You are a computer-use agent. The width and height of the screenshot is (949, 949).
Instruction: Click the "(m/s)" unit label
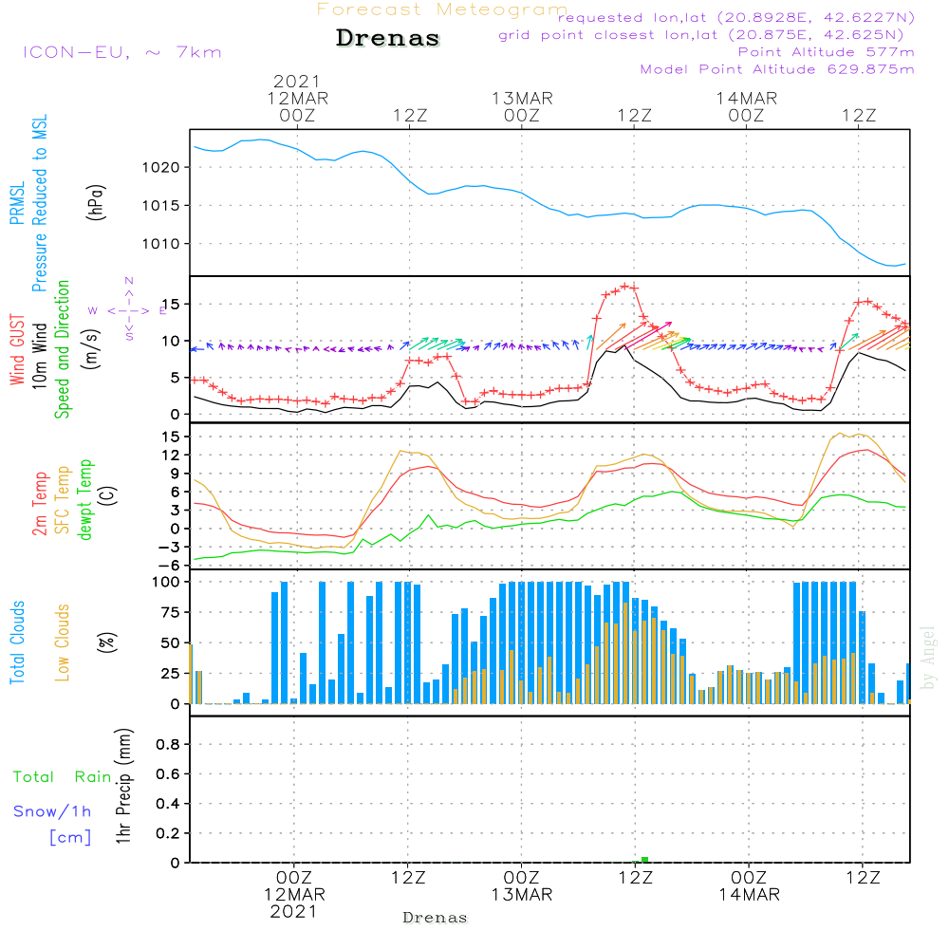coord(91,349)
